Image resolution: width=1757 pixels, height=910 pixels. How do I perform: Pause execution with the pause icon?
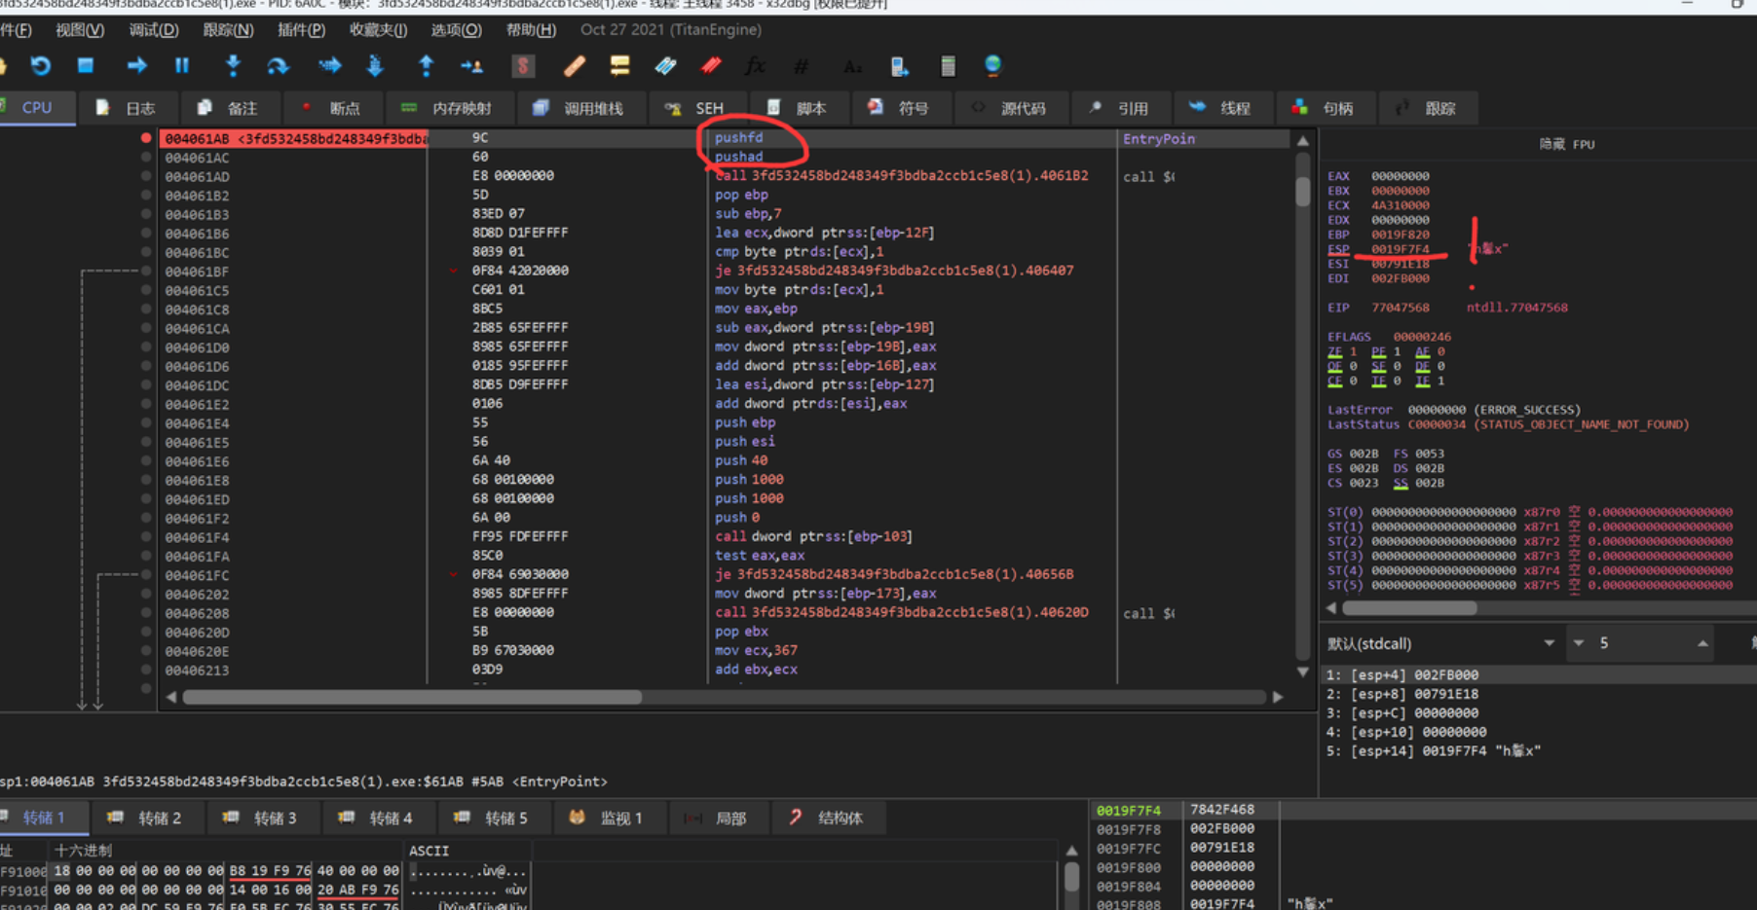[181, 65]
